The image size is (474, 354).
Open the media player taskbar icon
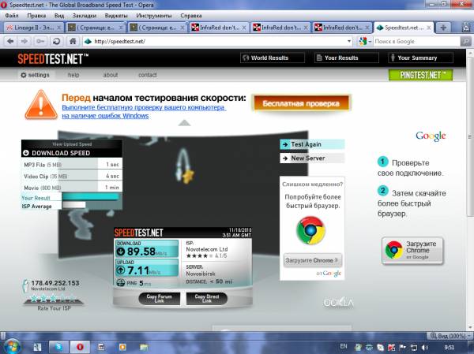[x=122, y=347]
